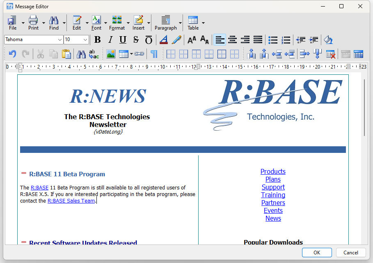Open the Partners link
This screenshot has width=373, height=263.
pos(273,203)
